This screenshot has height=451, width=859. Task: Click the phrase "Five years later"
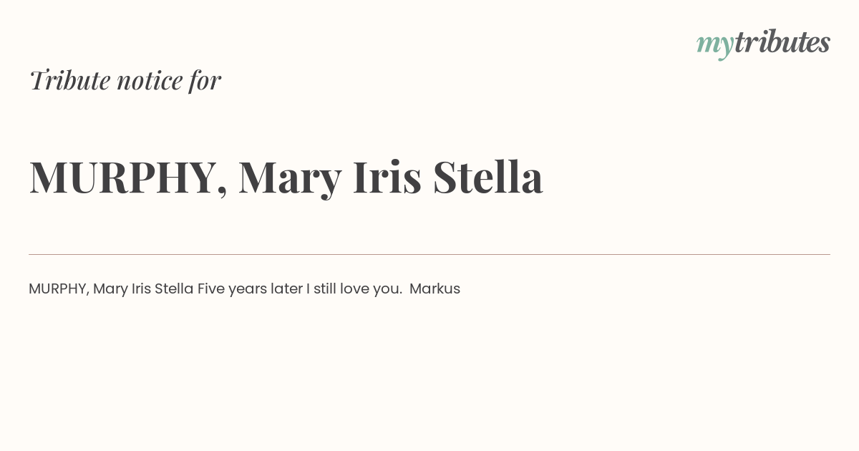click(250, 289)
